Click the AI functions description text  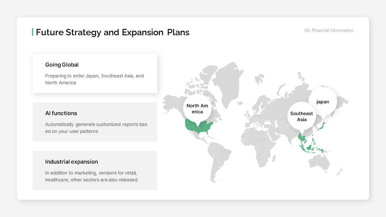click(96, 128)
